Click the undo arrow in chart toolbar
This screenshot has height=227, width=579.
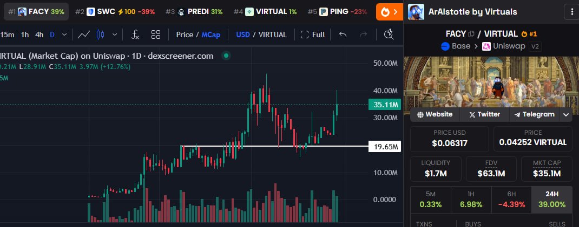[342, 35]
